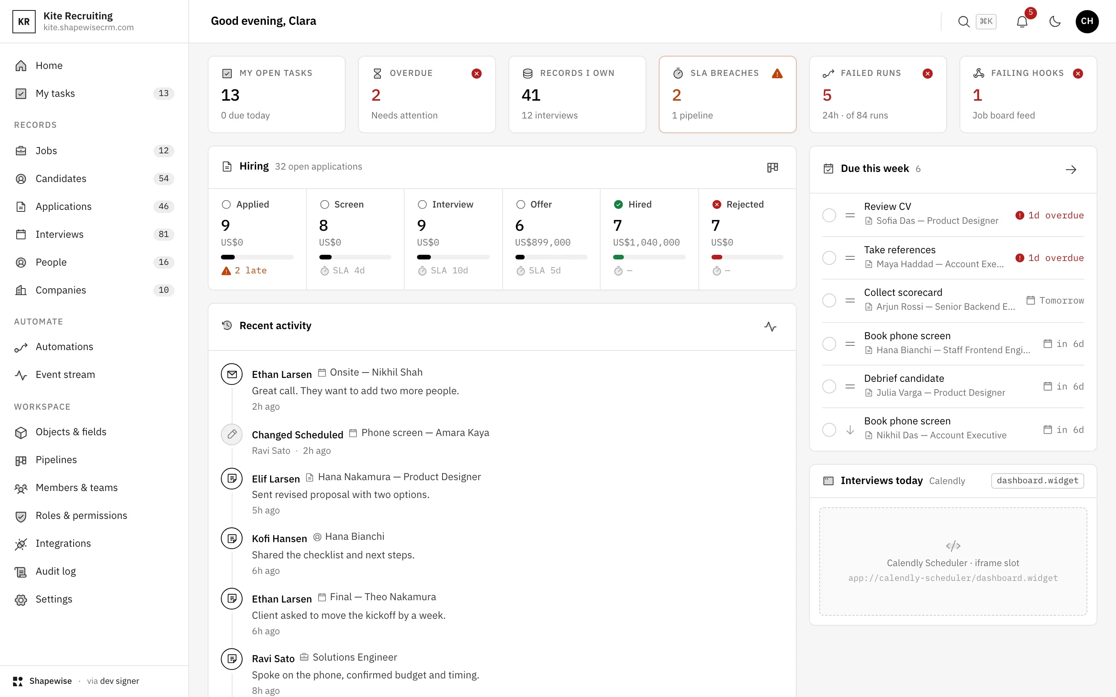Viewport: 1116px width, 697px height.
Task: Complete Book phone screen for Hana Bianchi
Action: click(829, 344)
